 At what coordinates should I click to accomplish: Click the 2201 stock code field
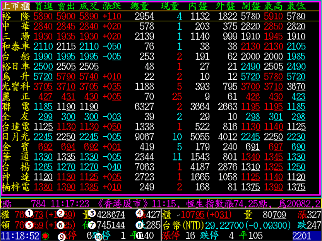pyautogui.click(x=307, y=236)
